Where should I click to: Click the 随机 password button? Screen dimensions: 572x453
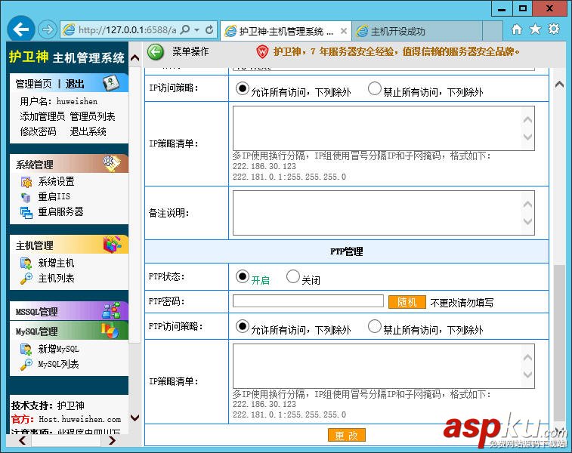pyautogui.click(x=407, y=302)
